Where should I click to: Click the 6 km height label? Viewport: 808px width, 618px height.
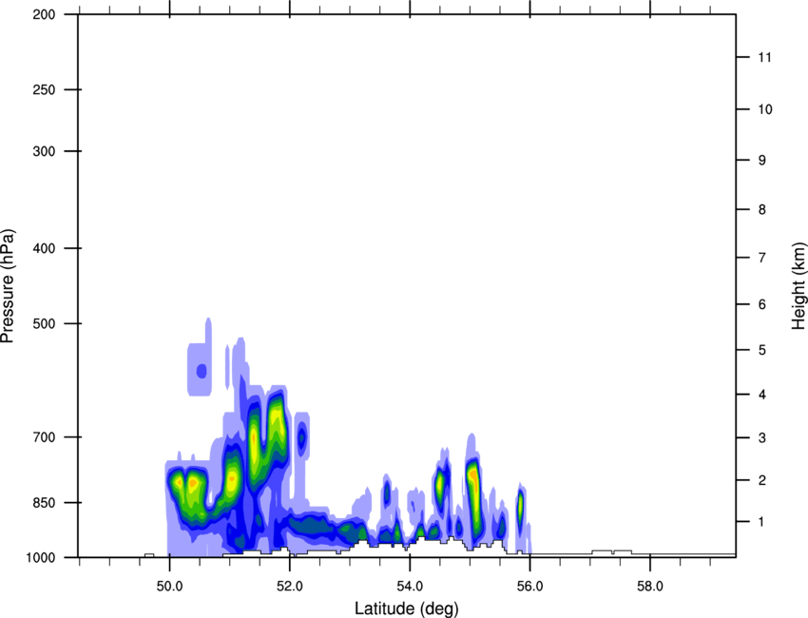tap(762, 304)
